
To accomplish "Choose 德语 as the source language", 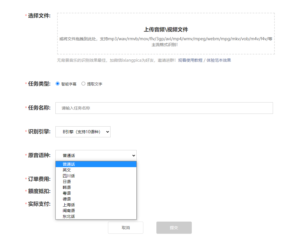I will pyautogui.click(x=67, y=199).
